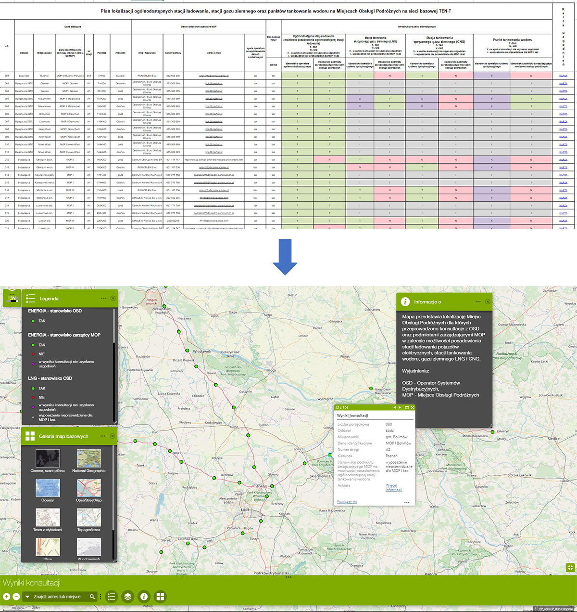Screen dimensions: 577x612
Task: Zoom in with the plus button
Action: pyautogui.click(x=6, y=597)
